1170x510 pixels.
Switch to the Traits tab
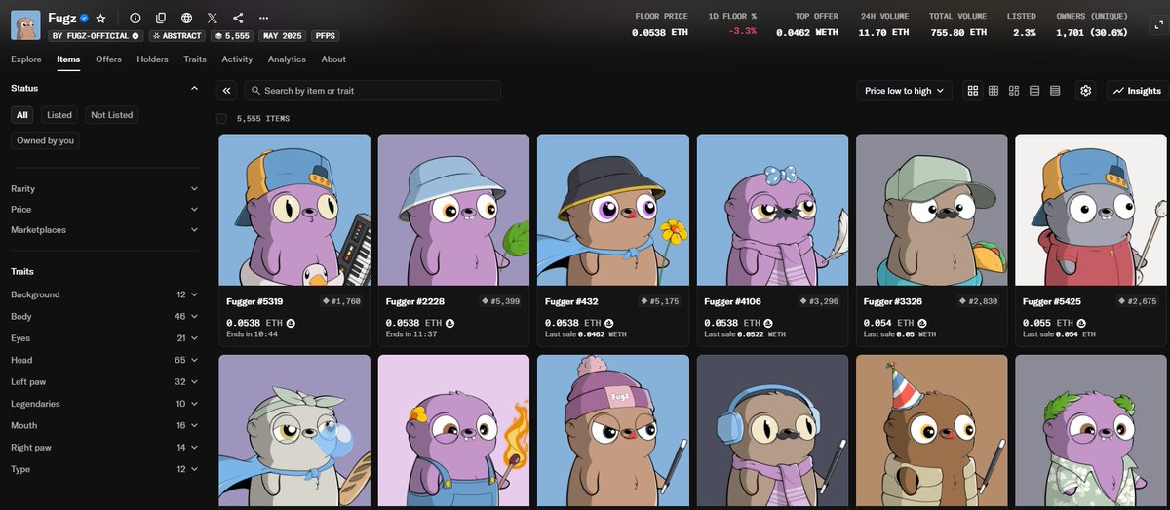pos(195,59)
